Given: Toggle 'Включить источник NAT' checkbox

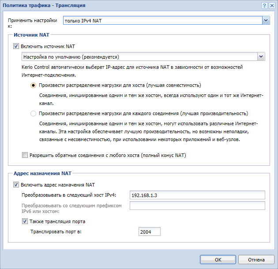Looking at the screenshot, I should [17, 46].
